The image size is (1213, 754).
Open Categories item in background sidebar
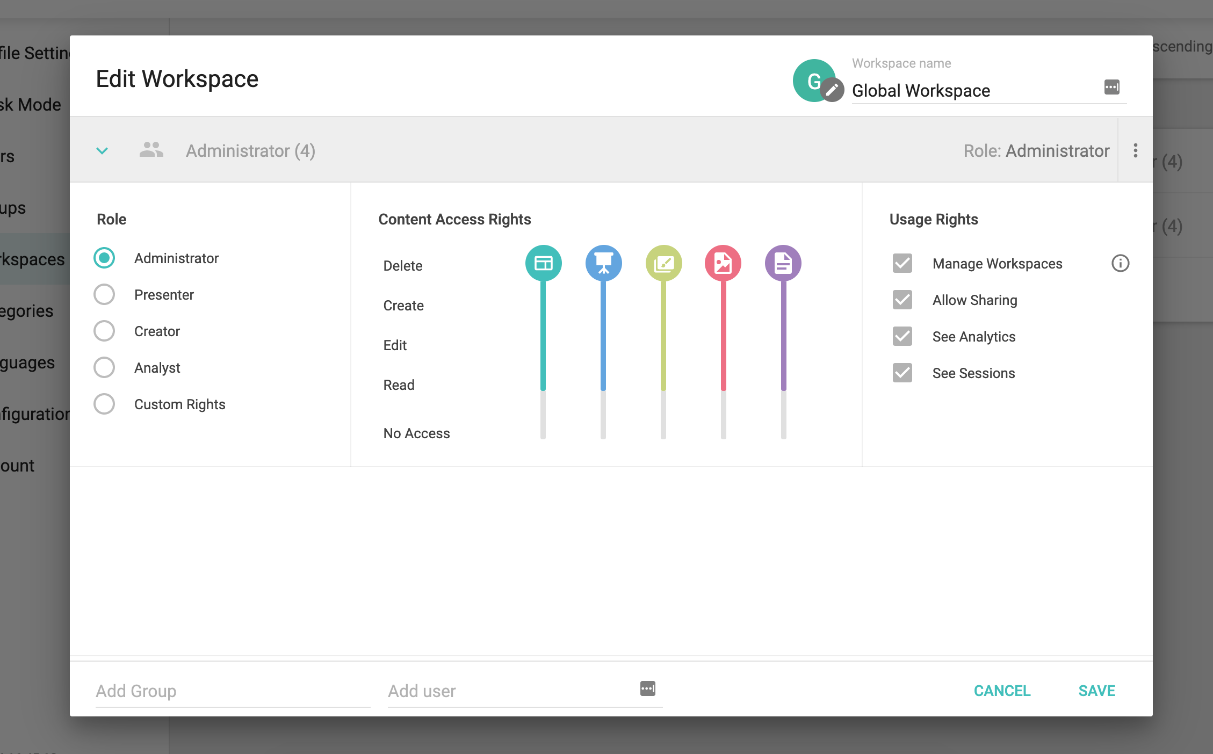tap(34, 310)
